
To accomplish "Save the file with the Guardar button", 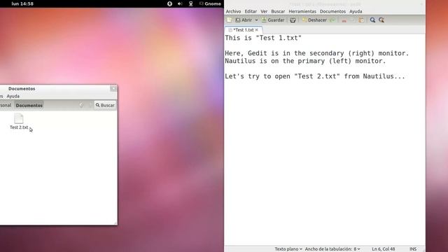I will pyautogui.click(x=273, y=20).
